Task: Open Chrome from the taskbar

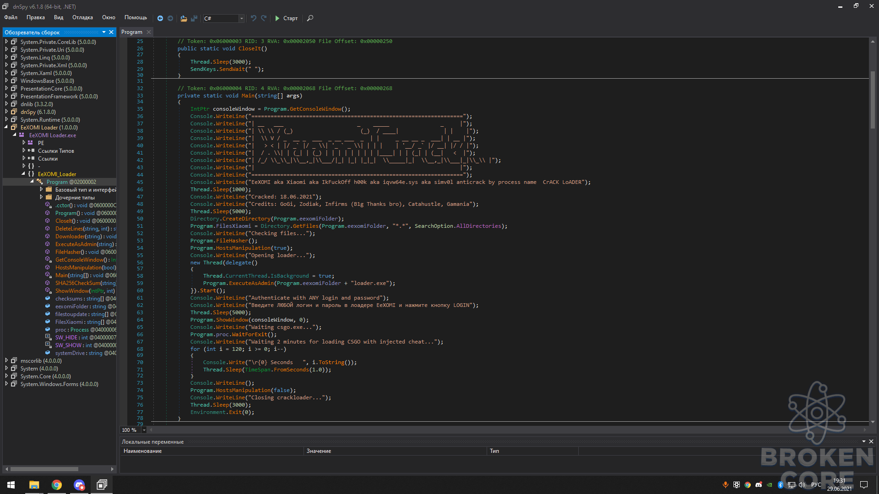Action: tap(57, 485)
